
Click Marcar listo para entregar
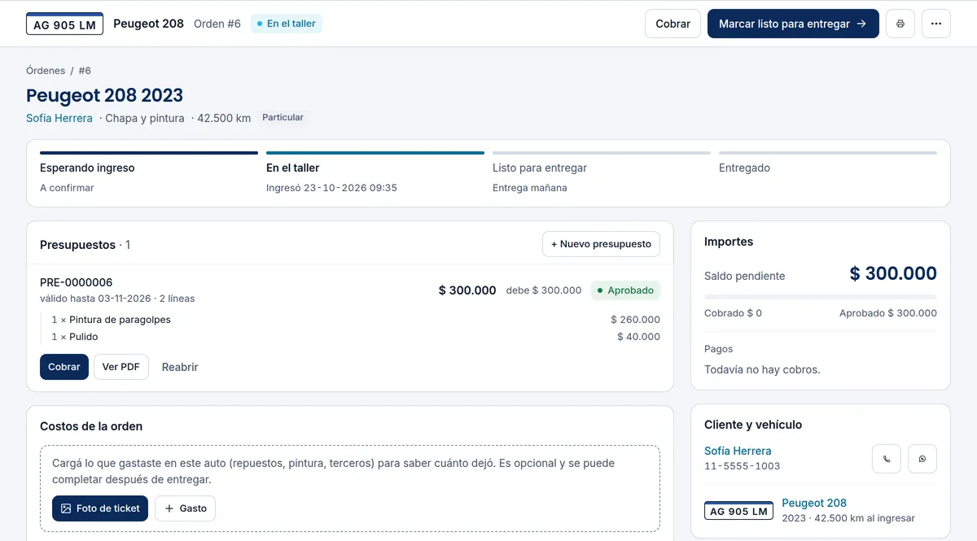793,24
